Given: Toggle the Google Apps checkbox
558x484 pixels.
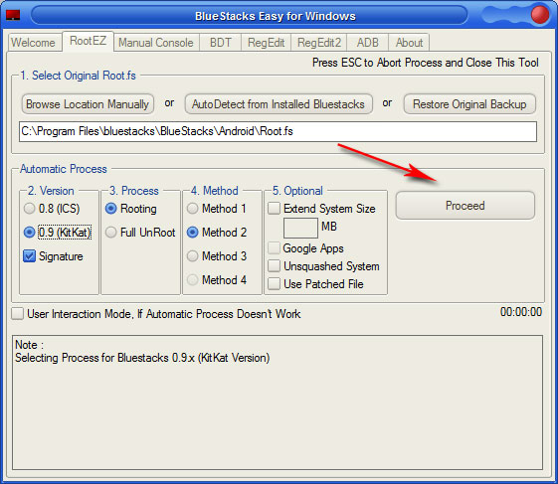Looking at the screenshot, I should click(x=274, y=247).
